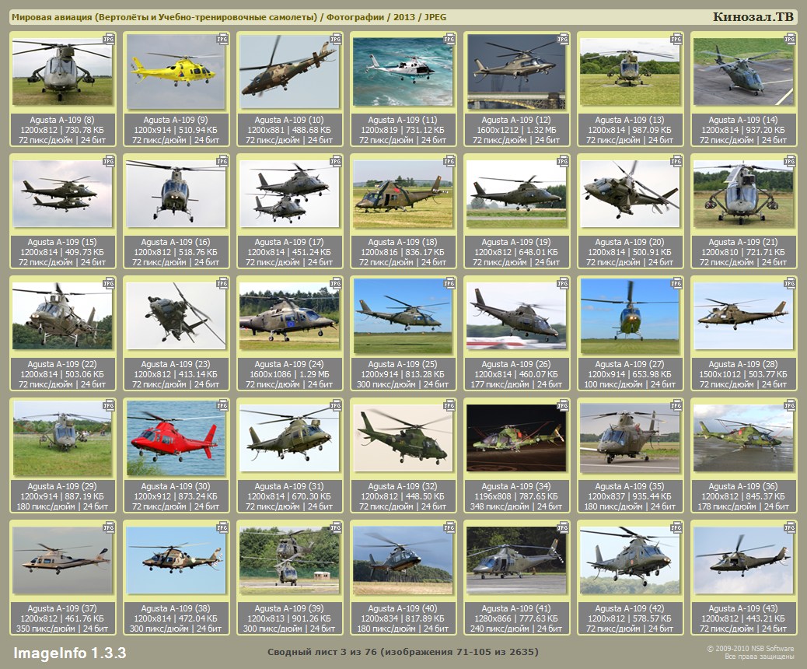The width and height of the screenshot is (807, 669).
Task: Click the JPG icon on Agusta A-109 (37)
Action: (x=108, y=527)
